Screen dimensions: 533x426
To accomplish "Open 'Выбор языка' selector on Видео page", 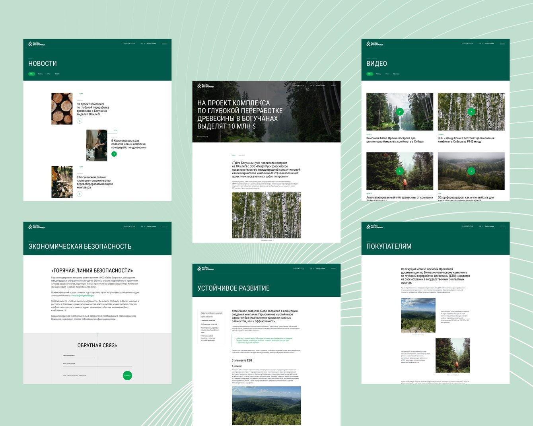I will coord(490,43).
